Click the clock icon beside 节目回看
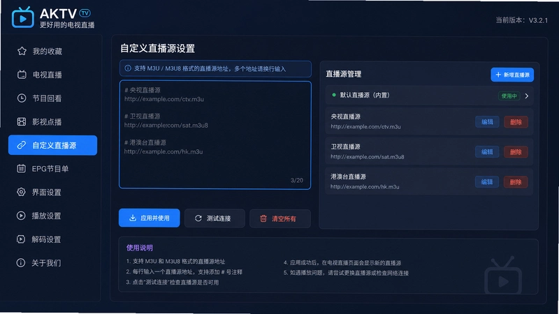Screen dimensions: 559x314 pos(22,98)
